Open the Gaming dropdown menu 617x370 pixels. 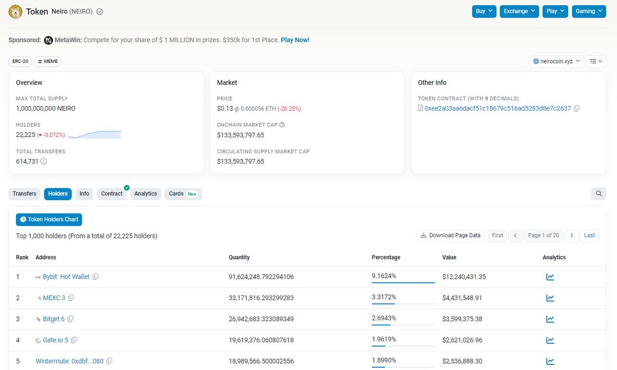pyautogui.click(x=589, y=11)
